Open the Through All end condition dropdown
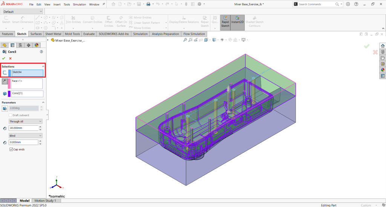The height and width of the screenshot is (207, 386). [x=25, y=121]
